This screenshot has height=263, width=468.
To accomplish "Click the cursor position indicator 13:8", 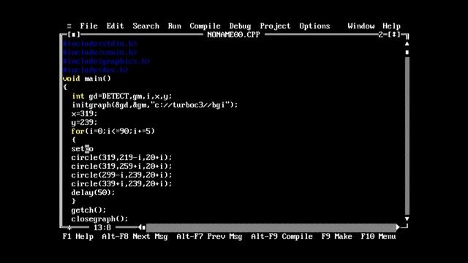I will tap(102, 227).
